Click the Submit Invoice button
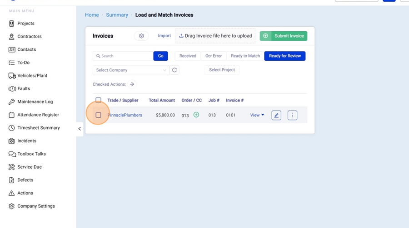Image resolution: width=409 pixels, height=228 pixels. [x=284, y=36]
